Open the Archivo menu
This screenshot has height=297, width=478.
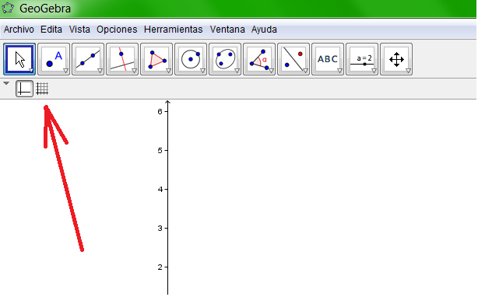click(x=19, y=30)
